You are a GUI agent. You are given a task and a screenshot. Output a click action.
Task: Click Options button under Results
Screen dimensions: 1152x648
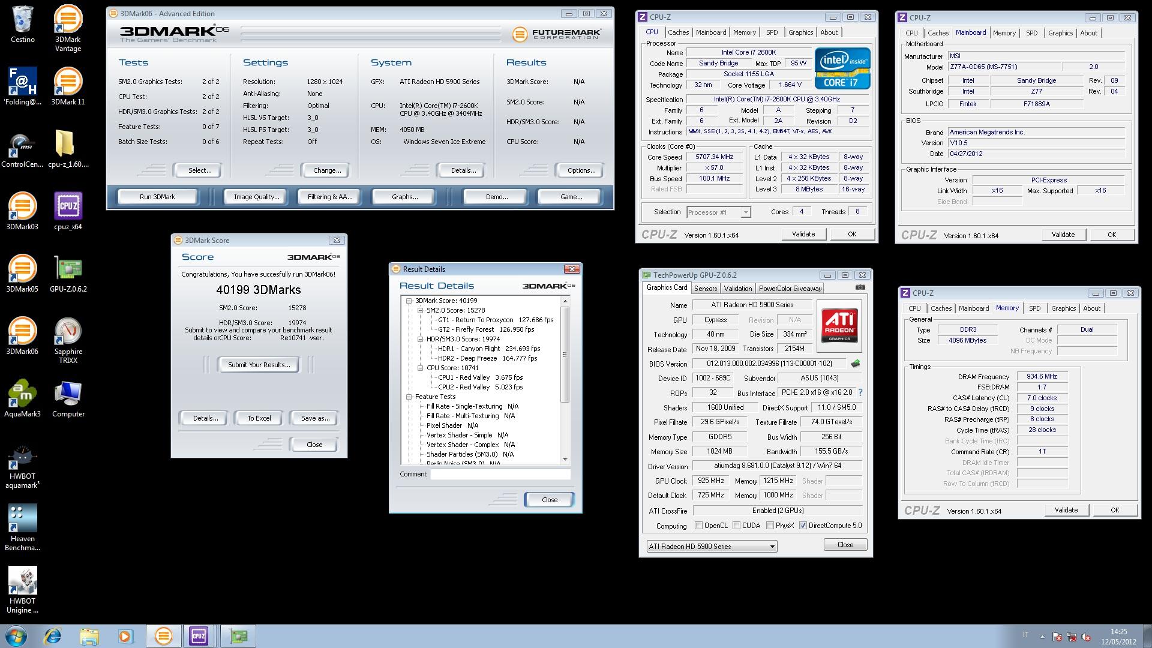click(x=581, y=170)
